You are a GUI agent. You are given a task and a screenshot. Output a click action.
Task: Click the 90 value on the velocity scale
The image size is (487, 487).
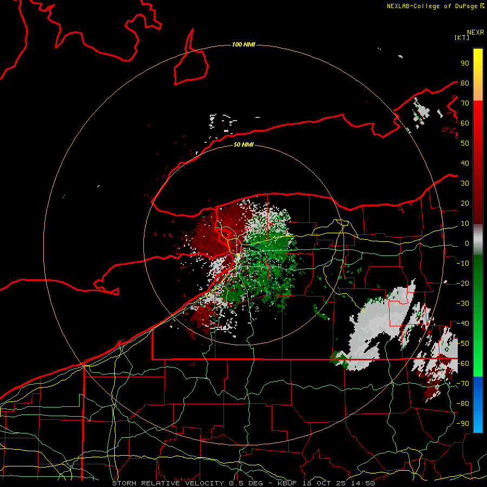pyautogui.click(x=465, y=63)
